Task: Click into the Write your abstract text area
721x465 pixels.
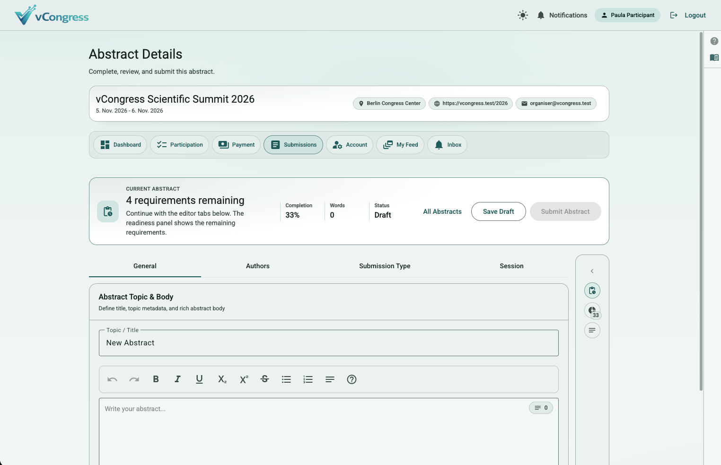Action: coord(329,431)
